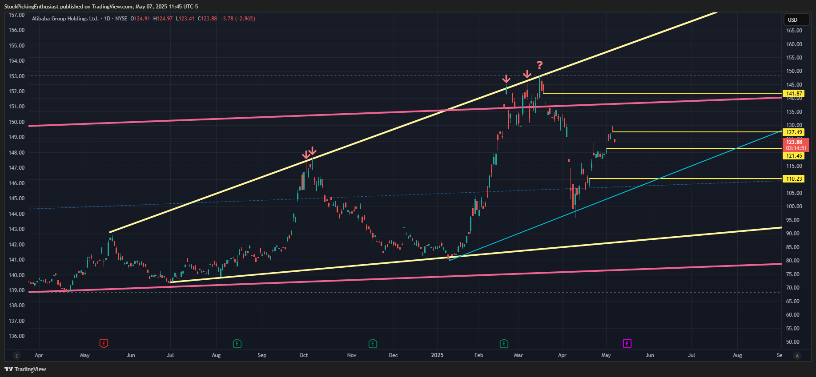The height and width of the screenshot is (377, 816).
Task: Click the Mar label on time axis
Action: pyautogui.click(x=518, y=355)
